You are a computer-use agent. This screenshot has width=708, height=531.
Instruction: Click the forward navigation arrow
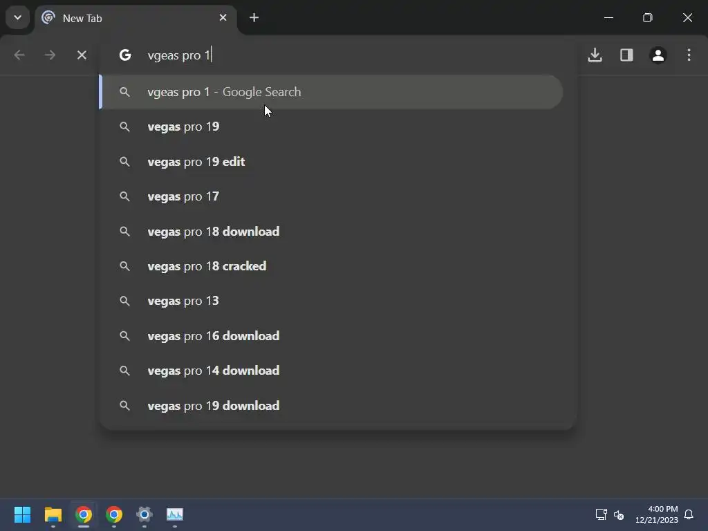click(x=50, y=55)
